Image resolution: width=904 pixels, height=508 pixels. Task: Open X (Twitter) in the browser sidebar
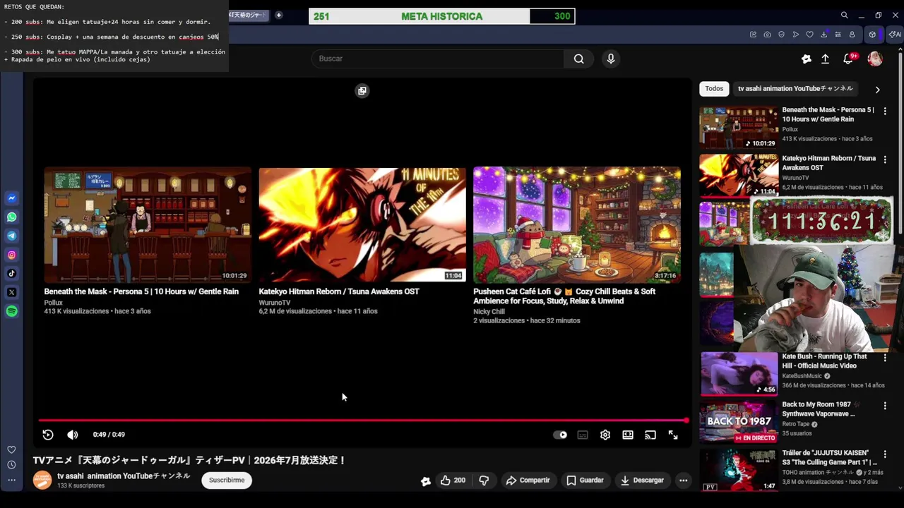(11, 292)
